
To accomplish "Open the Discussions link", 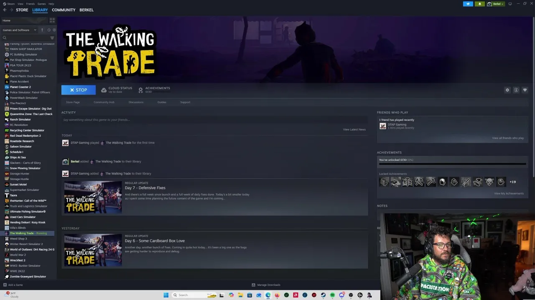I will pyautogui.click(x=136, y=102).
